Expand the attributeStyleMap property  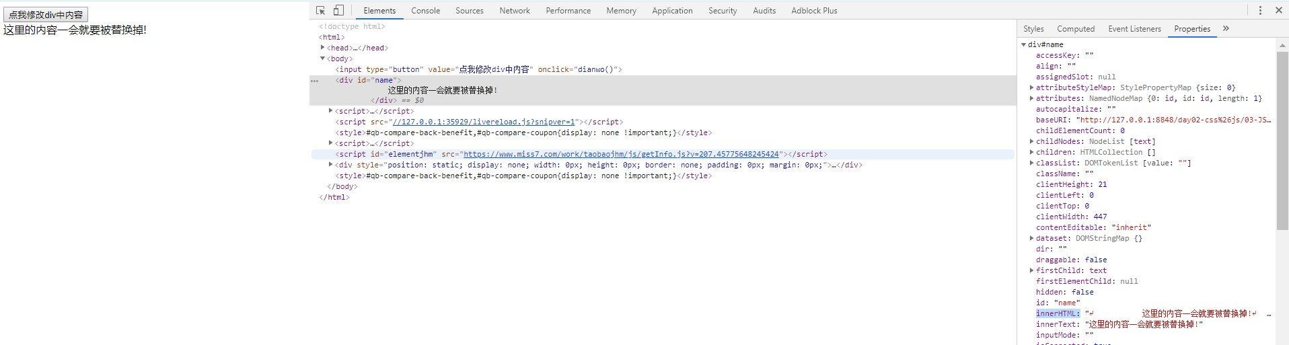[x=1031, y=87]
